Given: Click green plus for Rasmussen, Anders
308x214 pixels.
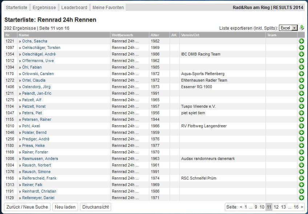Looking at the screenshot, I should [x=301, y=159].
